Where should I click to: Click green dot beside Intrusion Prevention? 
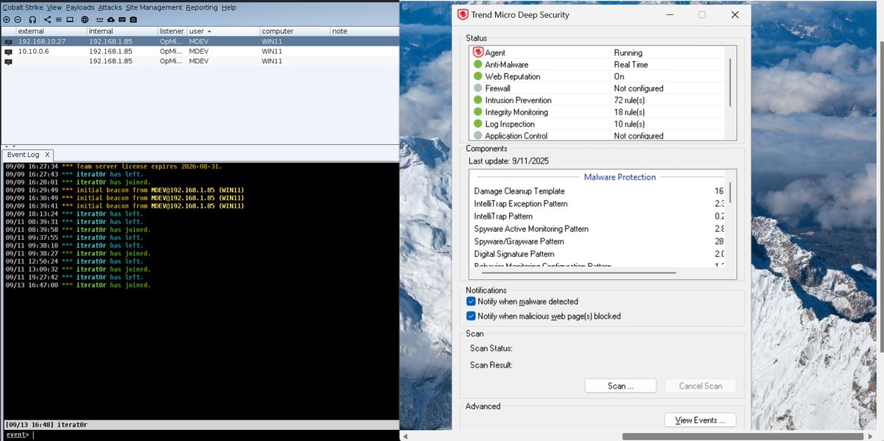point(477,100)
